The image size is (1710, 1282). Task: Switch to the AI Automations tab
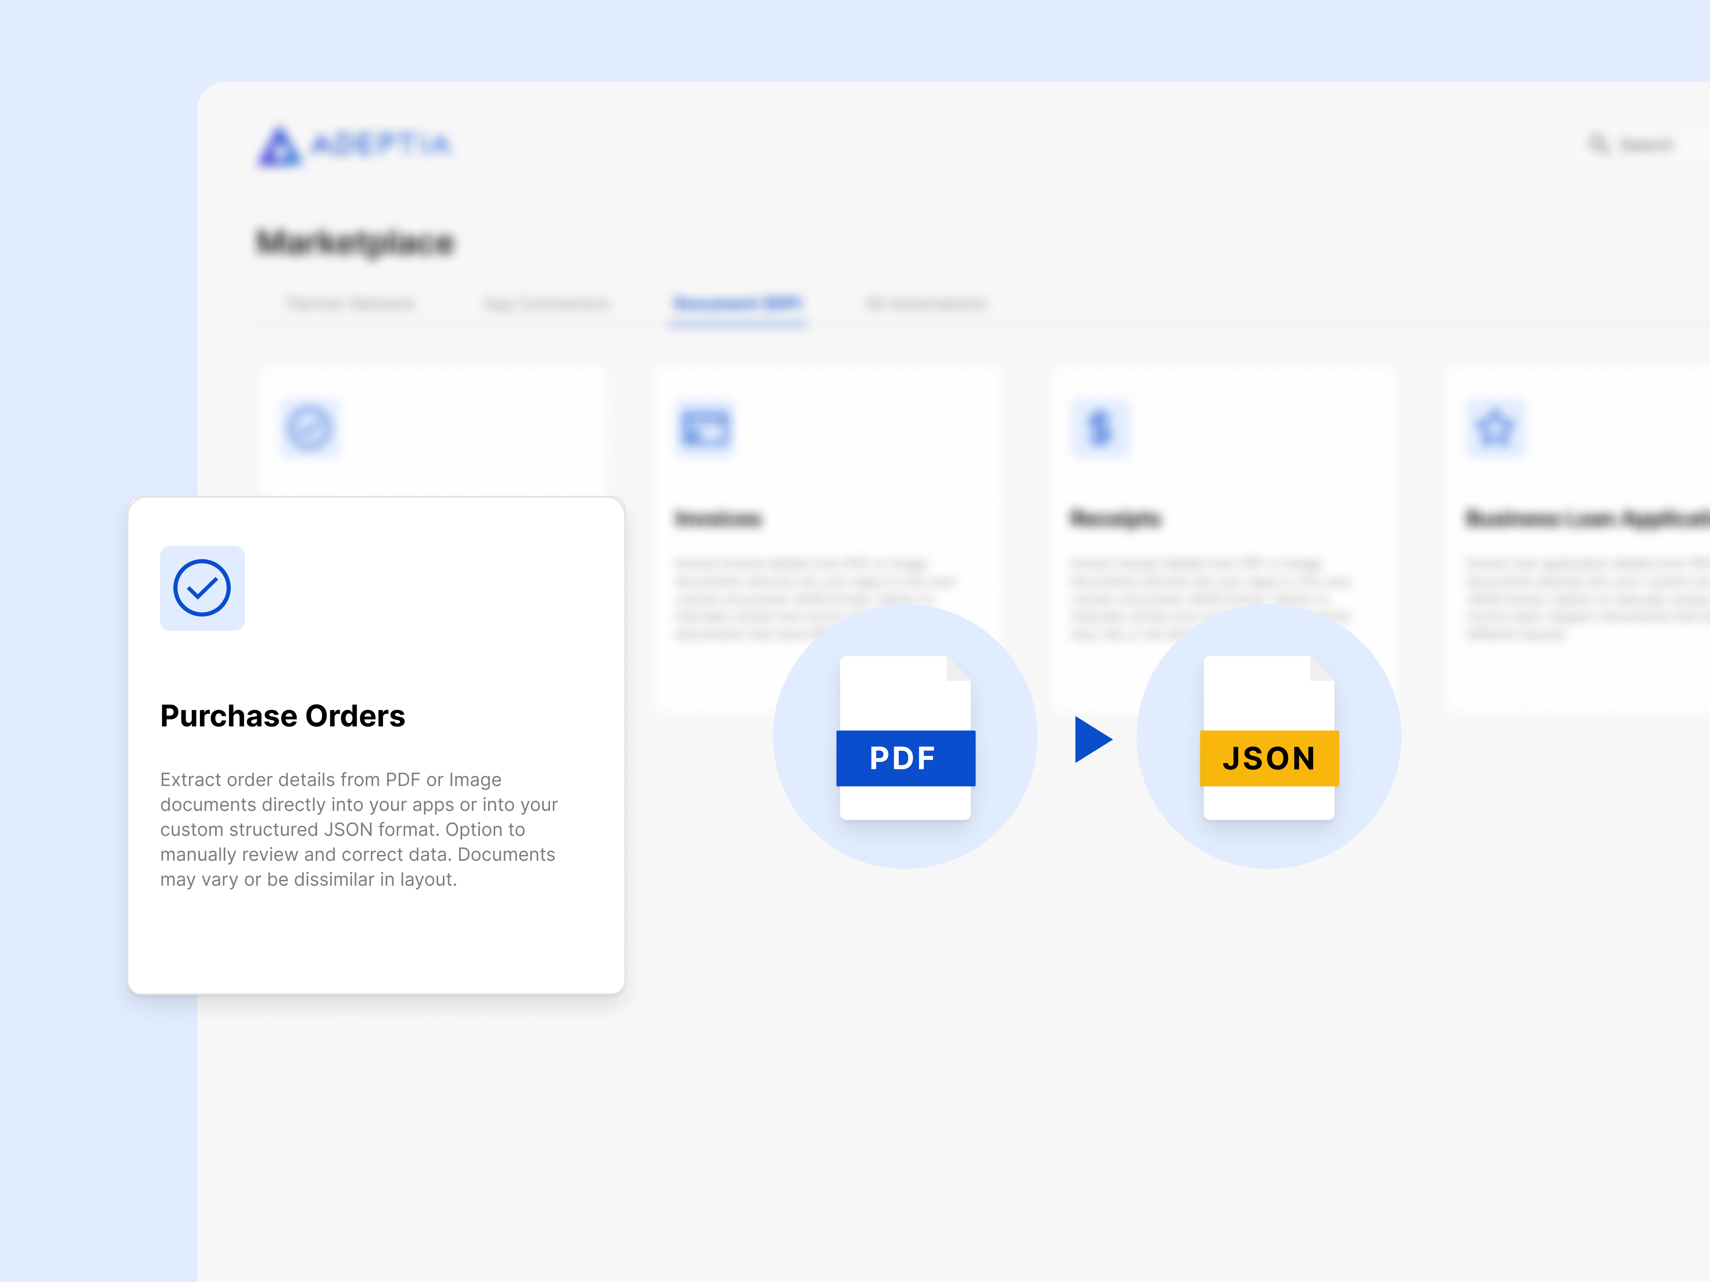tap(926, 304)
